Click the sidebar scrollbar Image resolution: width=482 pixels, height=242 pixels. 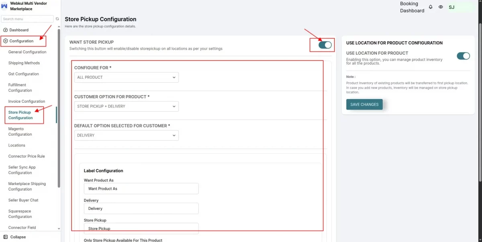59,108
